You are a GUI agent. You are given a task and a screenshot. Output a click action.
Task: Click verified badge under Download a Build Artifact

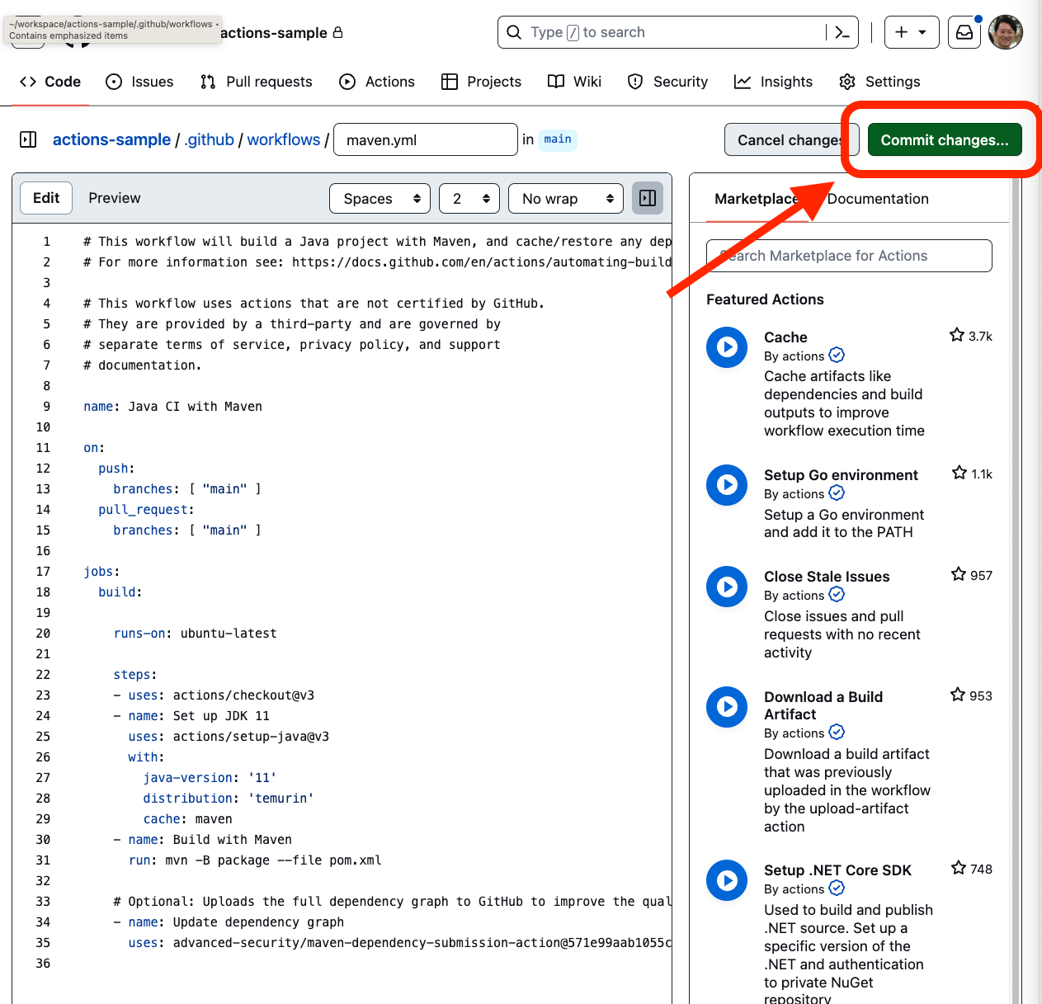(x=837, y=732)
